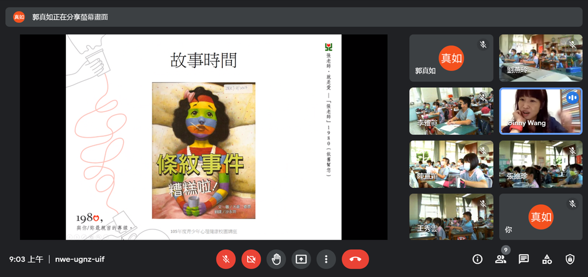
Task: Click the muted mic icon on 王秀雲's tile
Action: pyautogui.click(x=483, y=204)
